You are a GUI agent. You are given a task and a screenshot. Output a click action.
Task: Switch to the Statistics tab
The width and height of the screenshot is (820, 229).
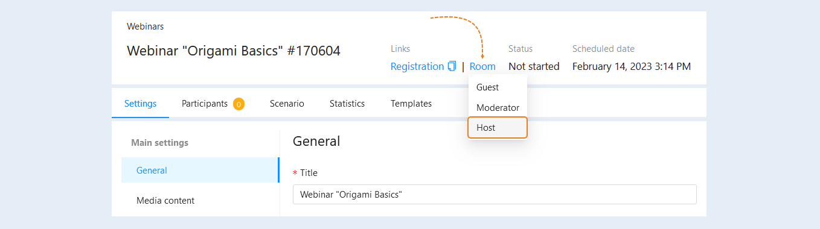(347, 104)
